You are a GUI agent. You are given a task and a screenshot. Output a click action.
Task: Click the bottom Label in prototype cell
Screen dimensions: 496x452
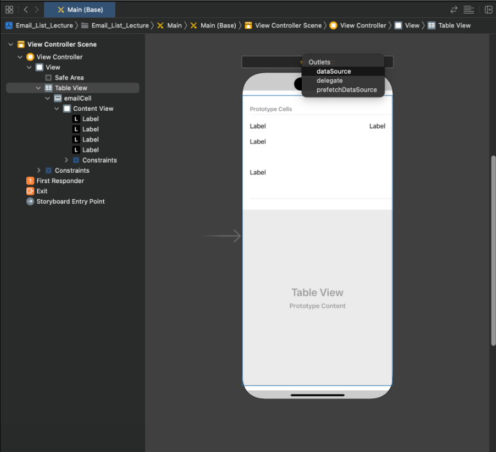point(258,173)
